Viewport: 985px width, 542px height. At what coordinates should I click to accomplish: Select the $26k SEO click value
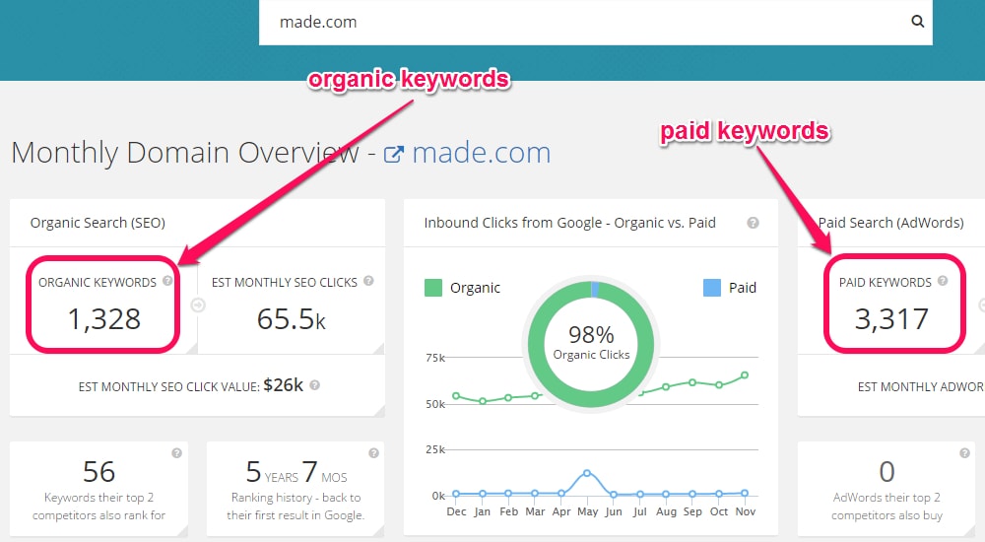[x=284, y=384]
